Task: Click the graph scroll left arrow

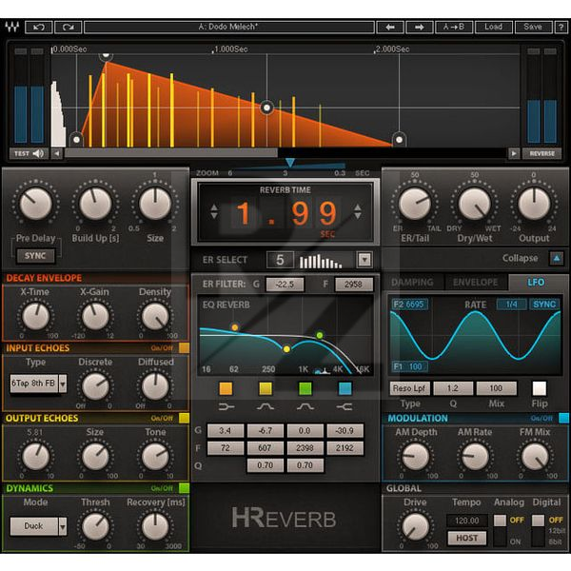Action: [x=57, y=153]
